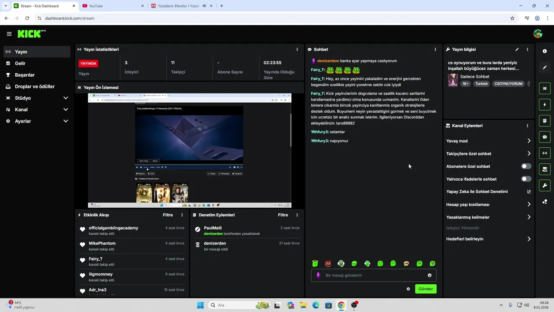Click the green Gönder button
The image size is (554, 312).
tap(425, 289)
